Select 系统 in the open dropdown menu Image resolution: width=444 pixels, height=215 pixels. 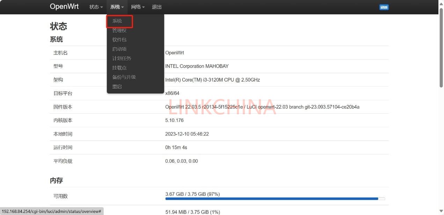[117, 21]
